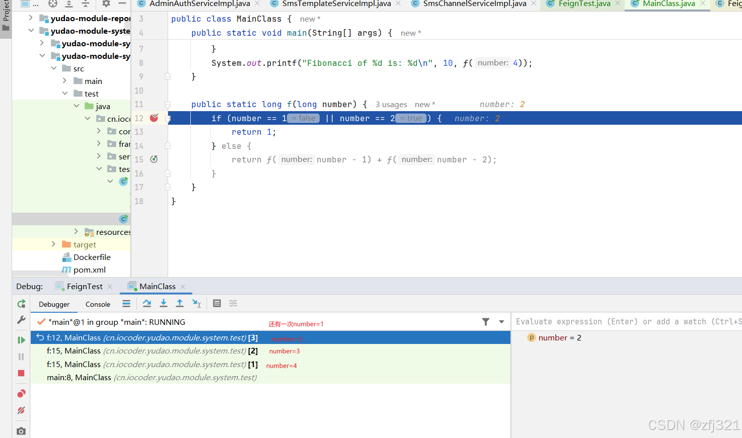The height and width of the screenshot is (438, 742).
Task: Click Select Opened File crosshair icon
Action: [53, 4]
